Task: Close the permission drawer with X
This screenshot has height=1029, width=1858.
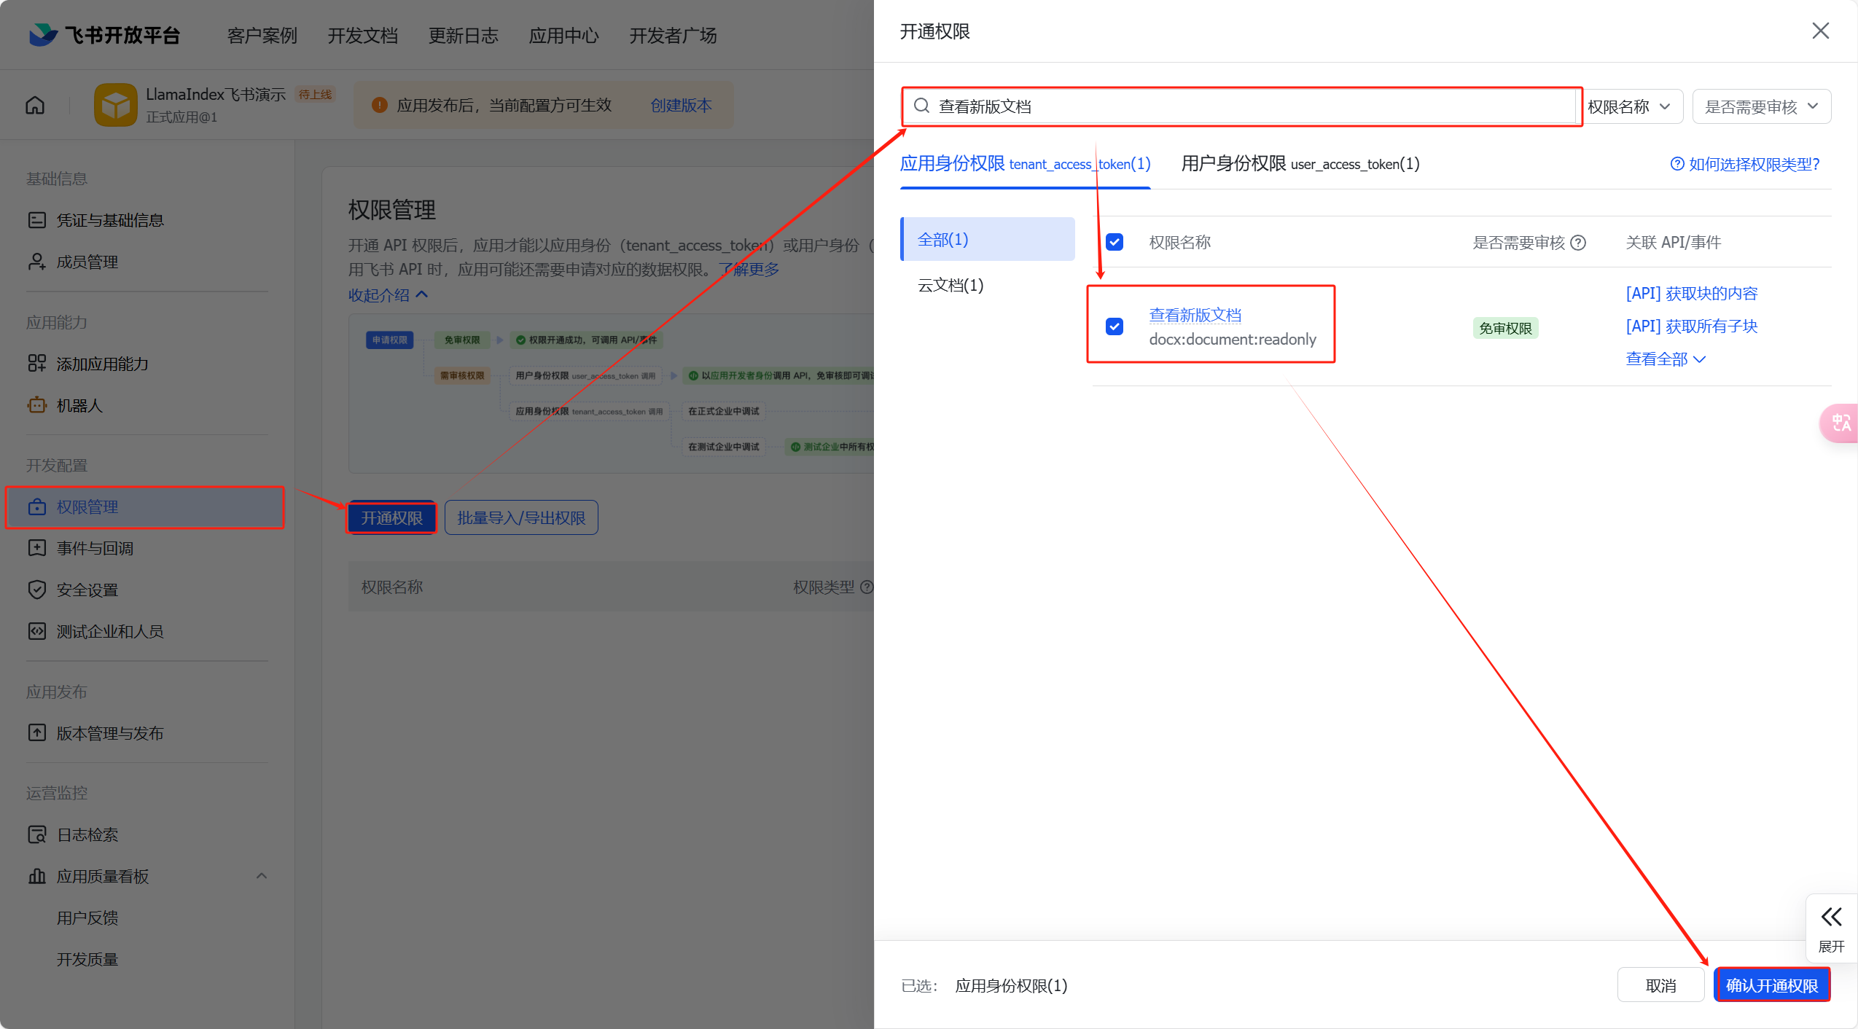Action: coord(1820,31)
